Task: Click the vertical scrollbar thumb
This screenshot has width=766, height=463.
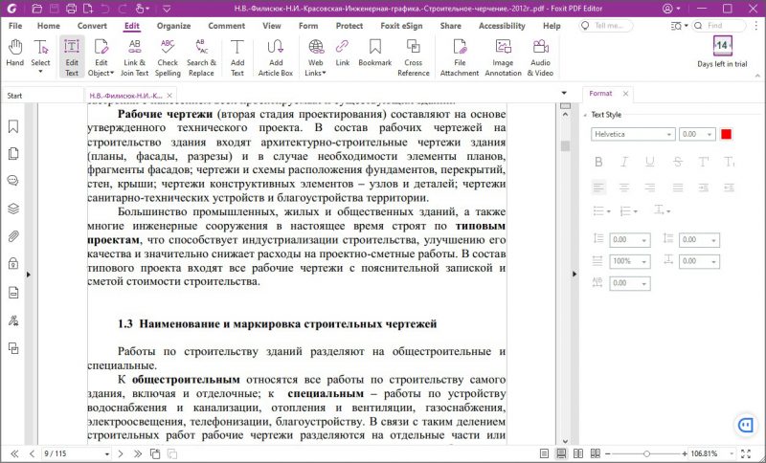Action: (565, 145)
